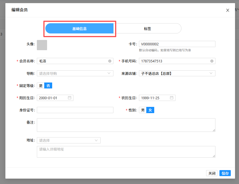This screenshot has width=239, height=184.
Task: Open calendar icon for solar birthday
Action: 69,98
